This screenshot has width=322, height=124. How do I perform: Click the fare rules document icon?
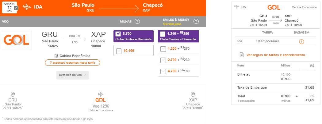coord(242,55)
